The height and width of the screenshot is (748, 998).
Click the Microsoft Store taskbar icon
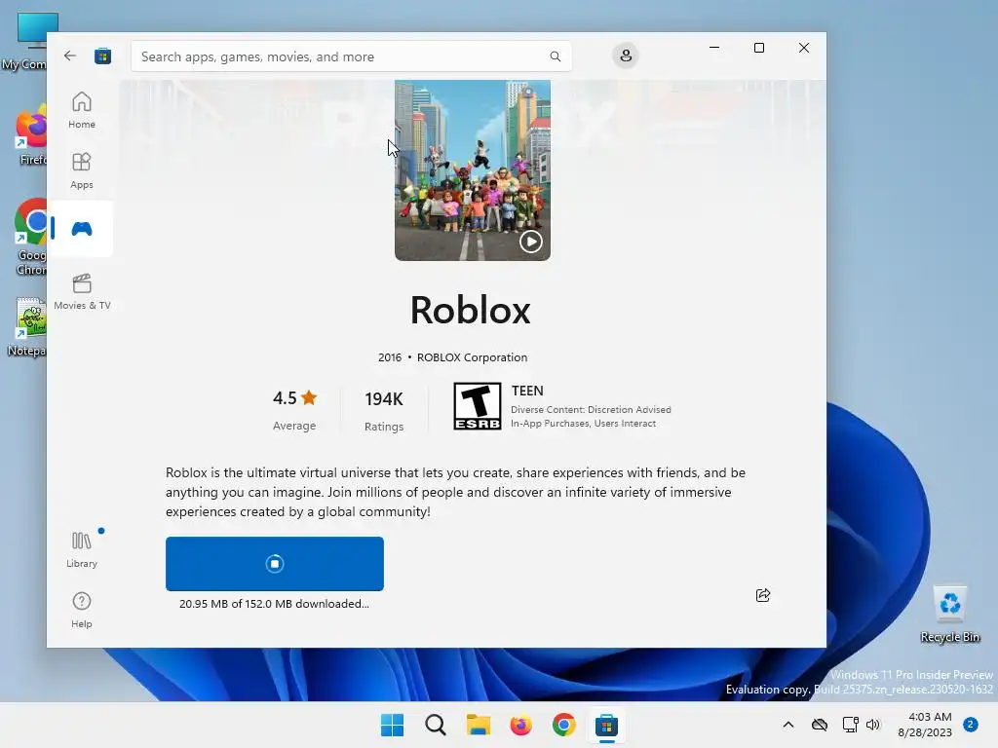[606, 725]
